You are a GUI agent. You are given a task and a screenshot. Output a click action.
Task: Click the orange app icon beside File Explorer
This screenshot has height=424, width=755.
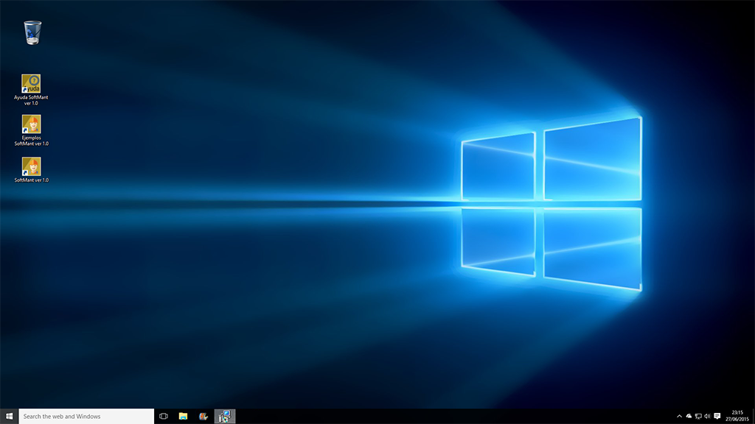coord(203,416)
